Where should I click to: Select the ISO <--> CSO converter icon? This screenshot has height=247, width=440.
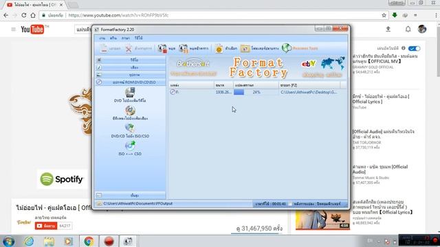click(130, 146)
